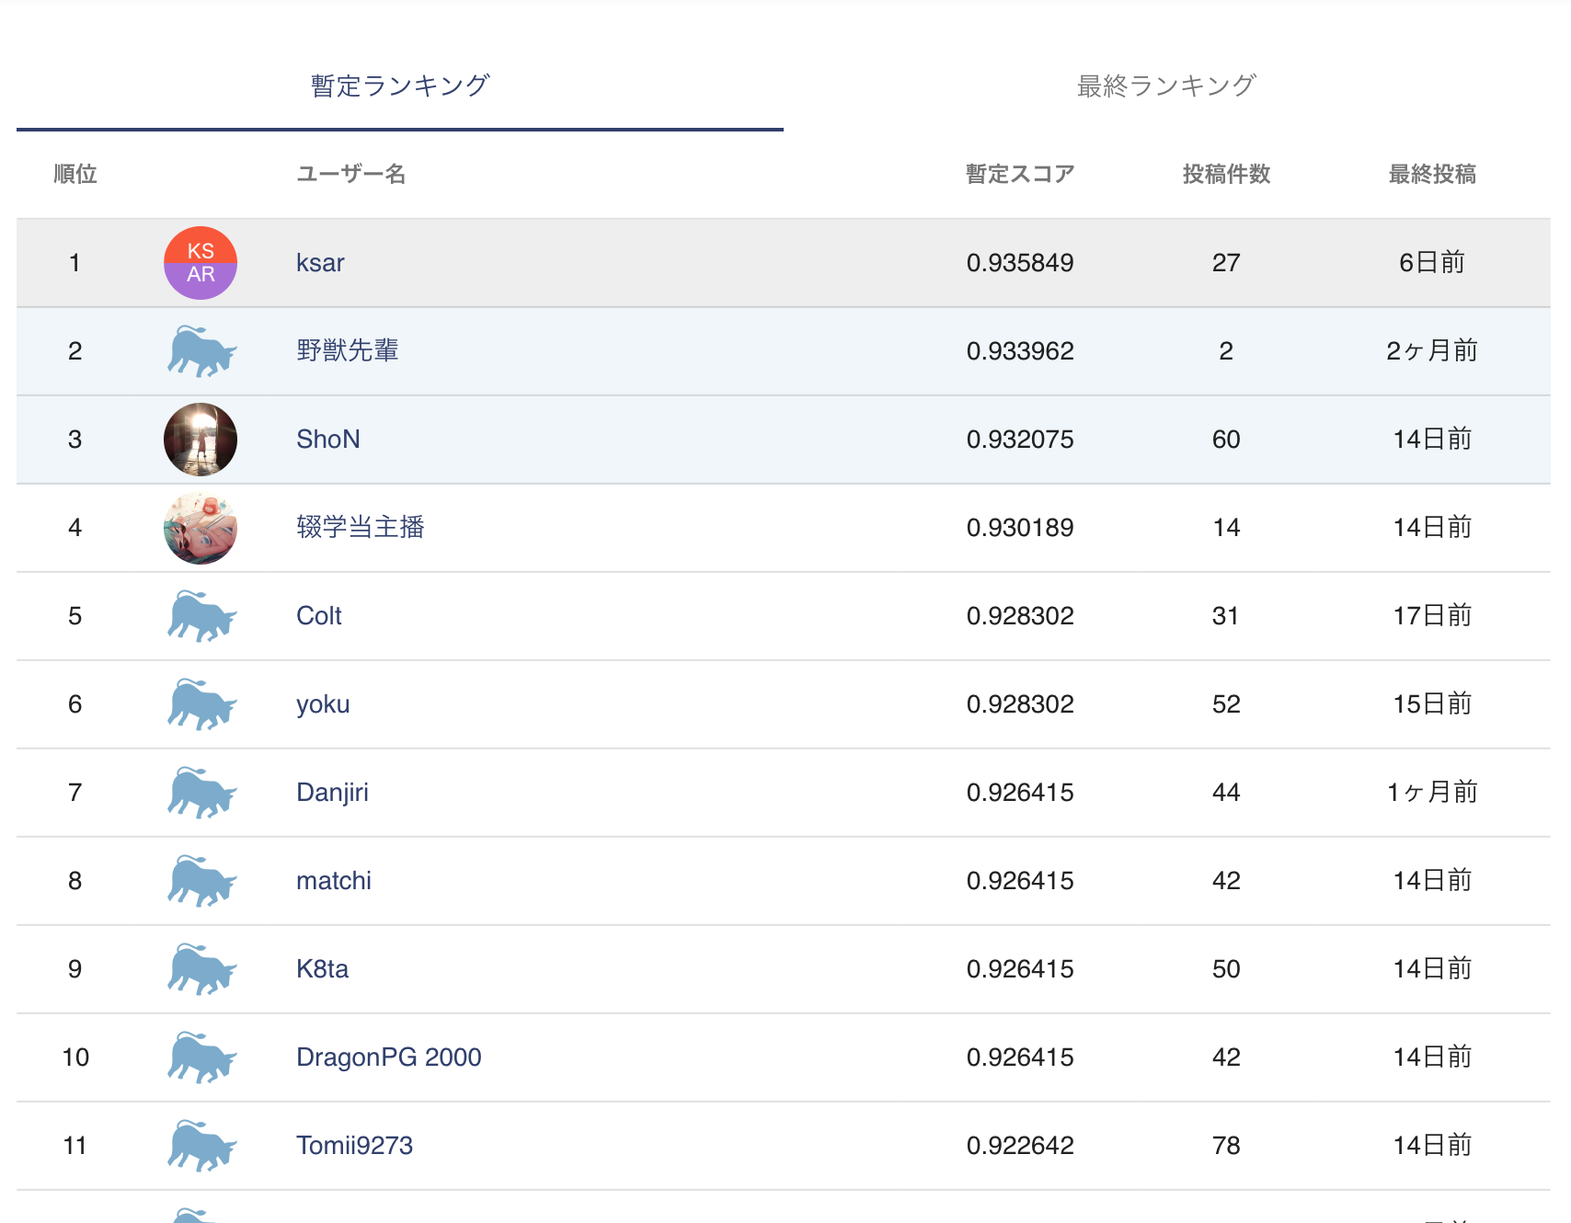This screenshot has width=1571, height=1223.
Task: Click the bull avatar beside 野獣先輩
Action: pos(201,351)
